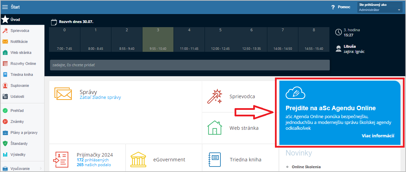The width and height of the screenshot is (406, 172).
Task: Select timetable period 0 at 7:00 - 7:45
Action: pos(65,39)
